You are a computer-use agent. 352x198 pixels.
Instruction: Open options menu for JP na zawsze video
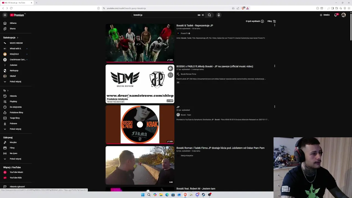tap(274, 66)
